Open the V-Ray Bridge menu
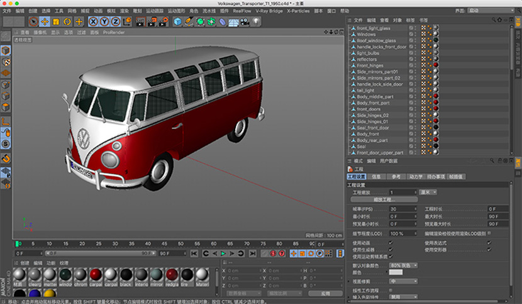522x304 pixels. 269,11
